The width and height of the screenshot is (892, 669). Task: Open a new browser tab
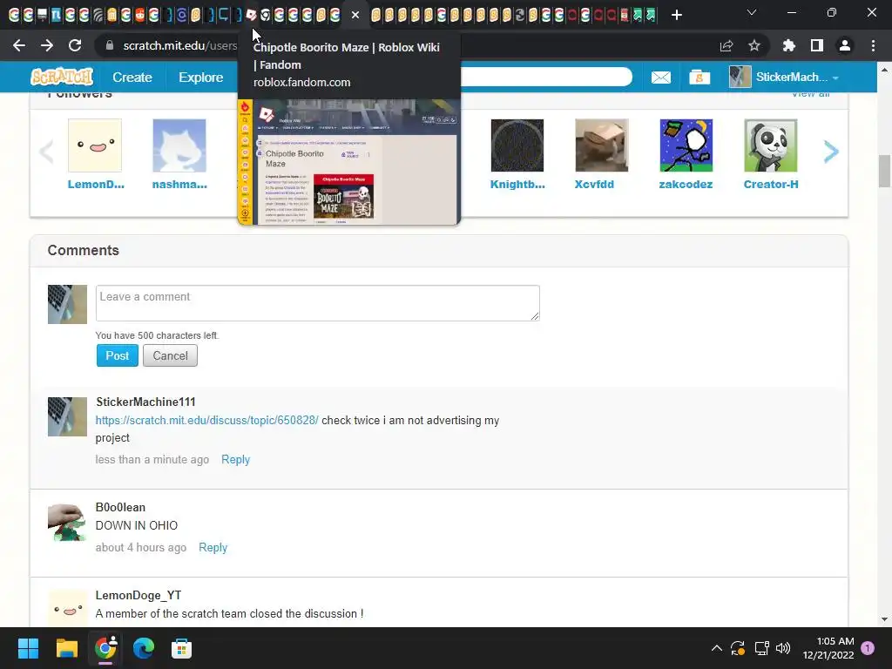[x=676, y=15]
